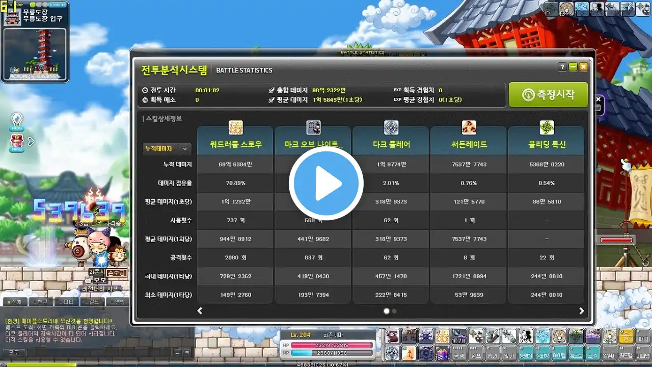Open the 누적데미지 dropdown
Screen dimensions: 652x367
tap(167, 149)
